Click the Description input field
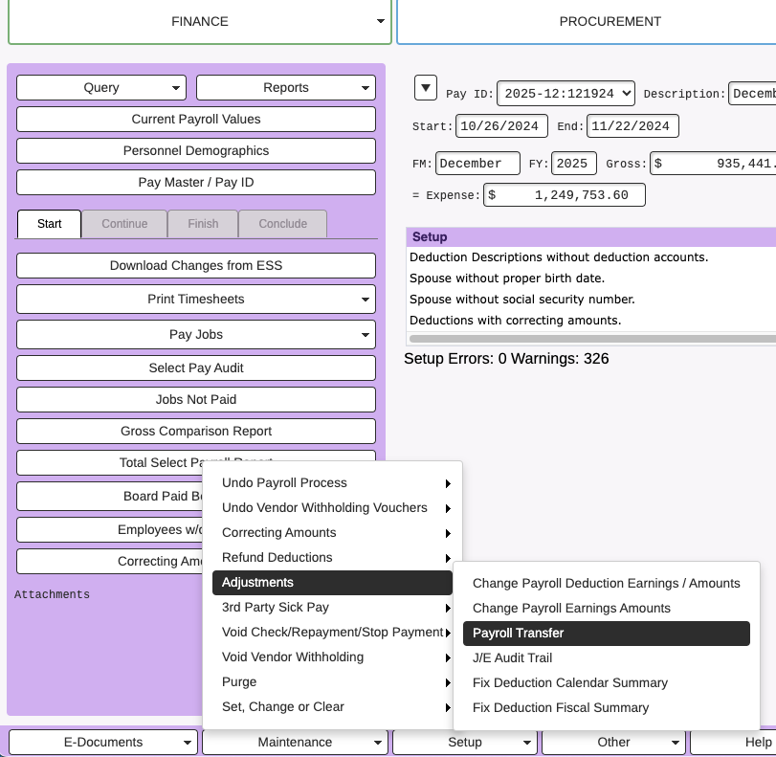Image resolution: width=776 pixels, height=757 pixels. point(752,94)
